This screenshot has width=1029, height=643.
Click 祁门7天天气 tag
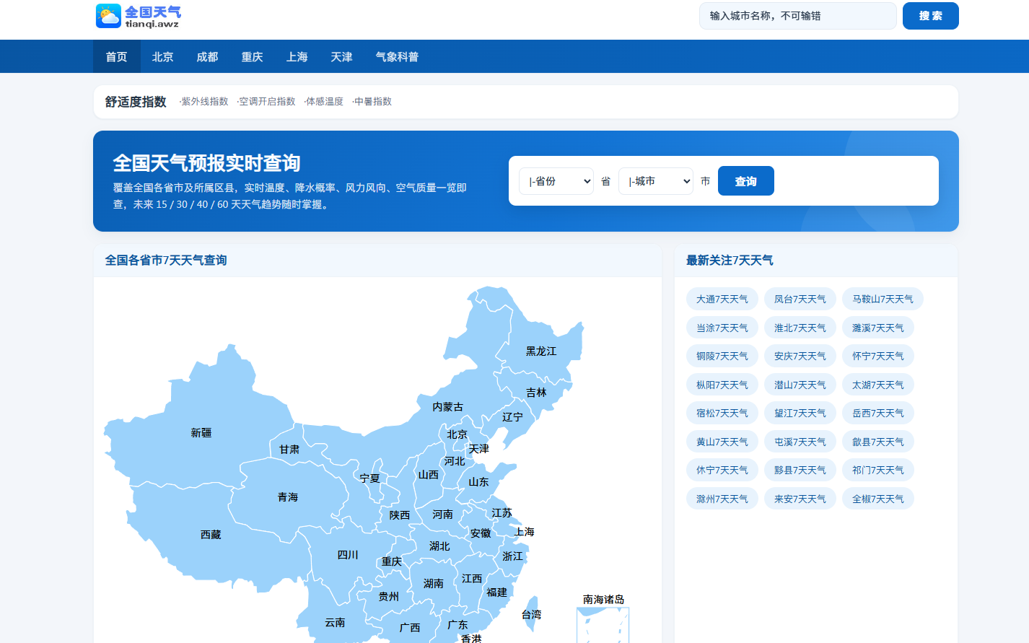point(878,470)
